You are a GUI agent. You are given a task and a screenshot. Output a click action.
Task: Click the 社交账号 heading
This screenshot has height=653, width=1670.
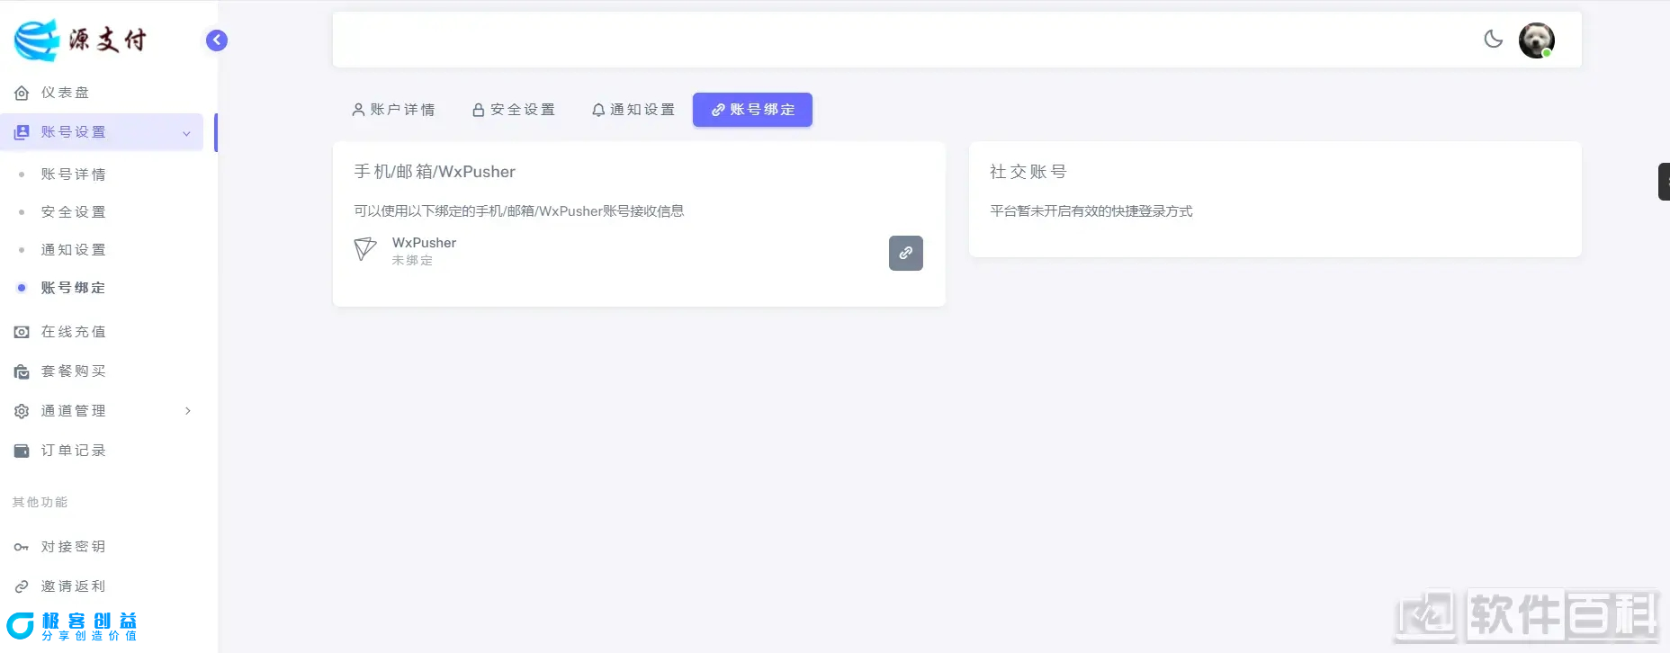tap(1028, 172)
